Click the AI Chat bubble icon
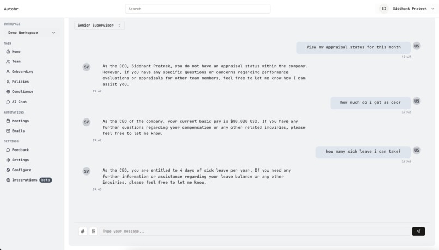This screenshot has height=250, width=439. point(8,102)
